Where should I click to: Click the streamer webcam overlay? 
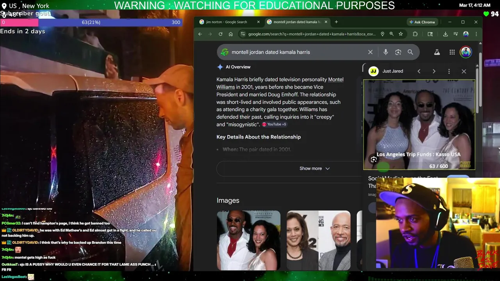click(438, 223)
